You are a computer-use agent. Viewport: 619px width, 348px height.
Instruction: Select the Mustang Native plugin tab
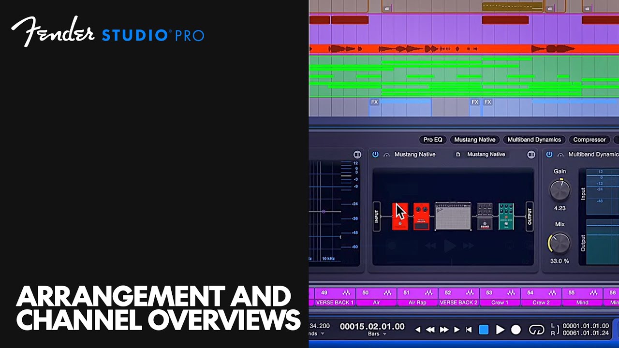tap(475, 140)
